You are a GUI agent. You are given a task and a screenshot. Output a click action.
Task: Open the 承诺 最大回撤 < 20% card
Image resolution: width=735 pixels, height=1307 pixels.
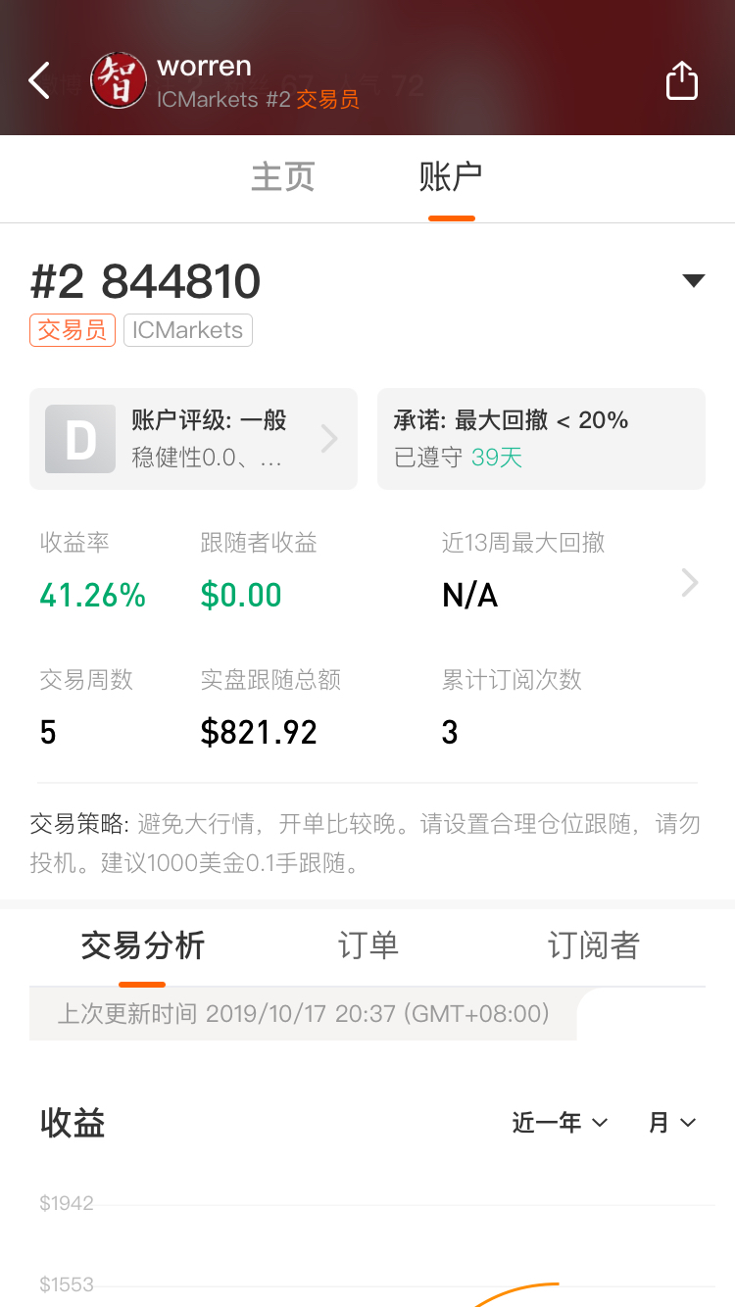[541, 439]
